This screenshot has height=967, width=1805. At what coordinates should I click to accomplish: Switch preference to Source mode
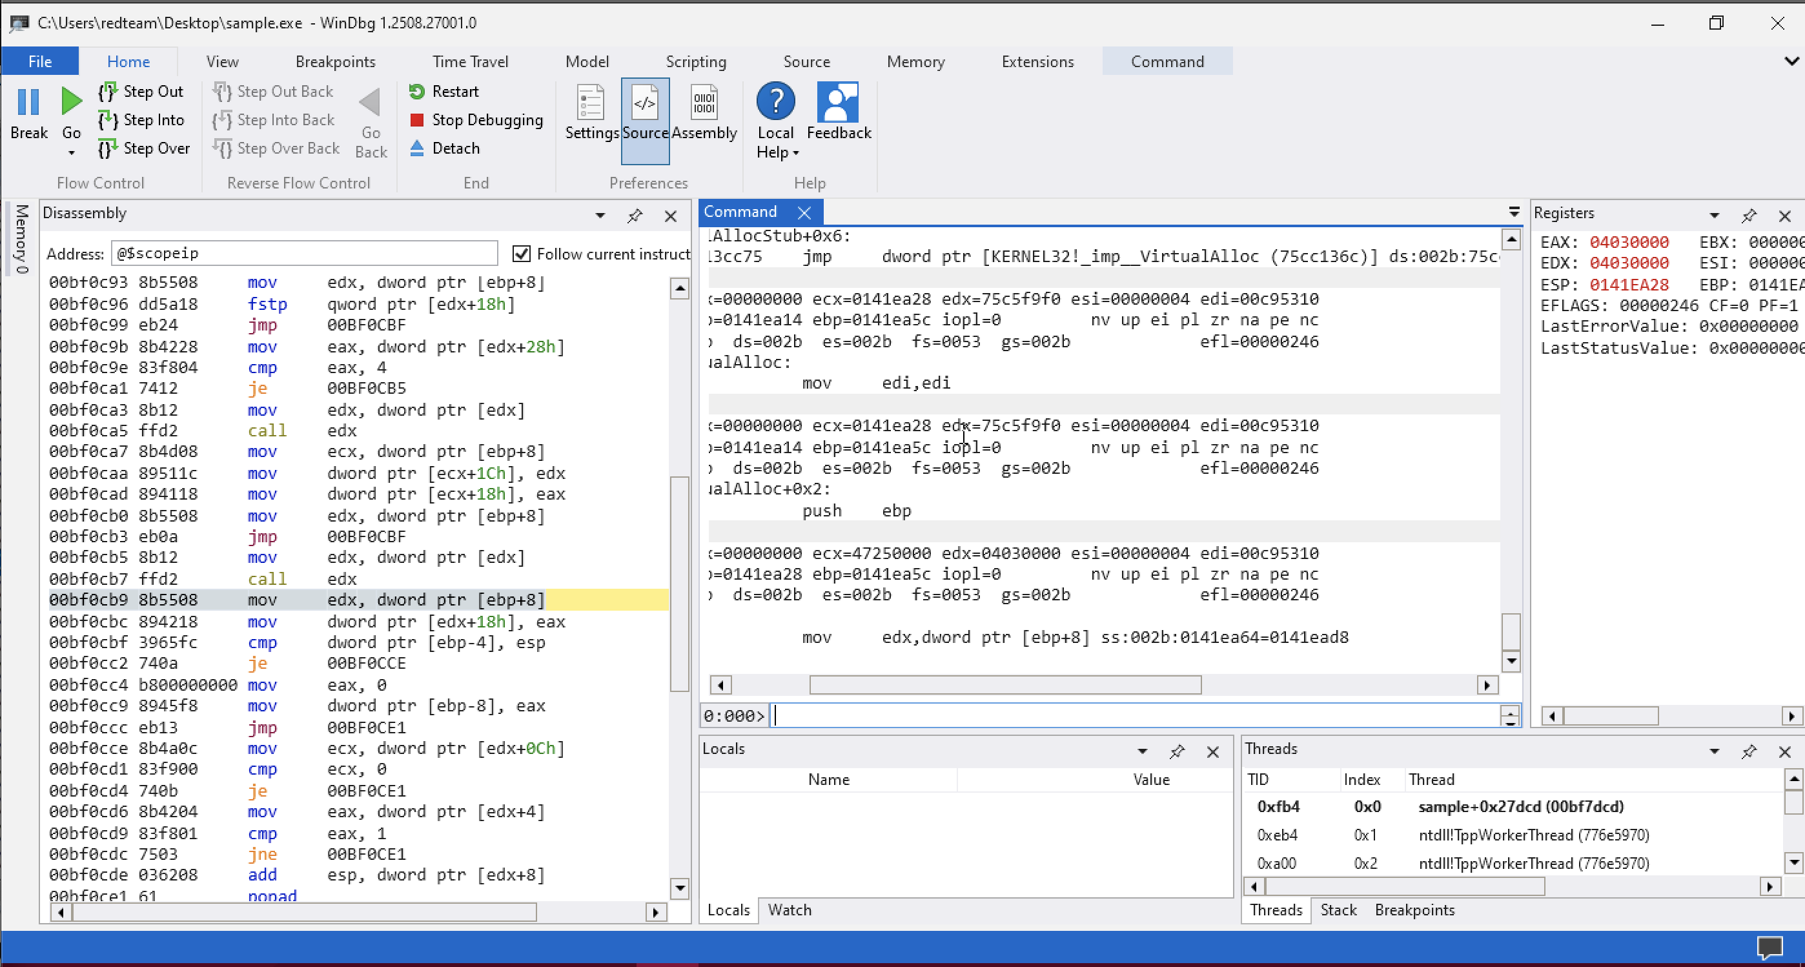pyautogui.click(x=645, y=120)
